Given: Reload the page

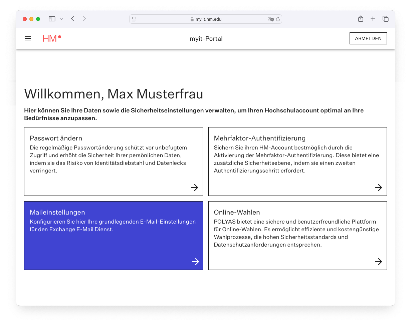Looking at the screenshot, I should coord(278,19).
